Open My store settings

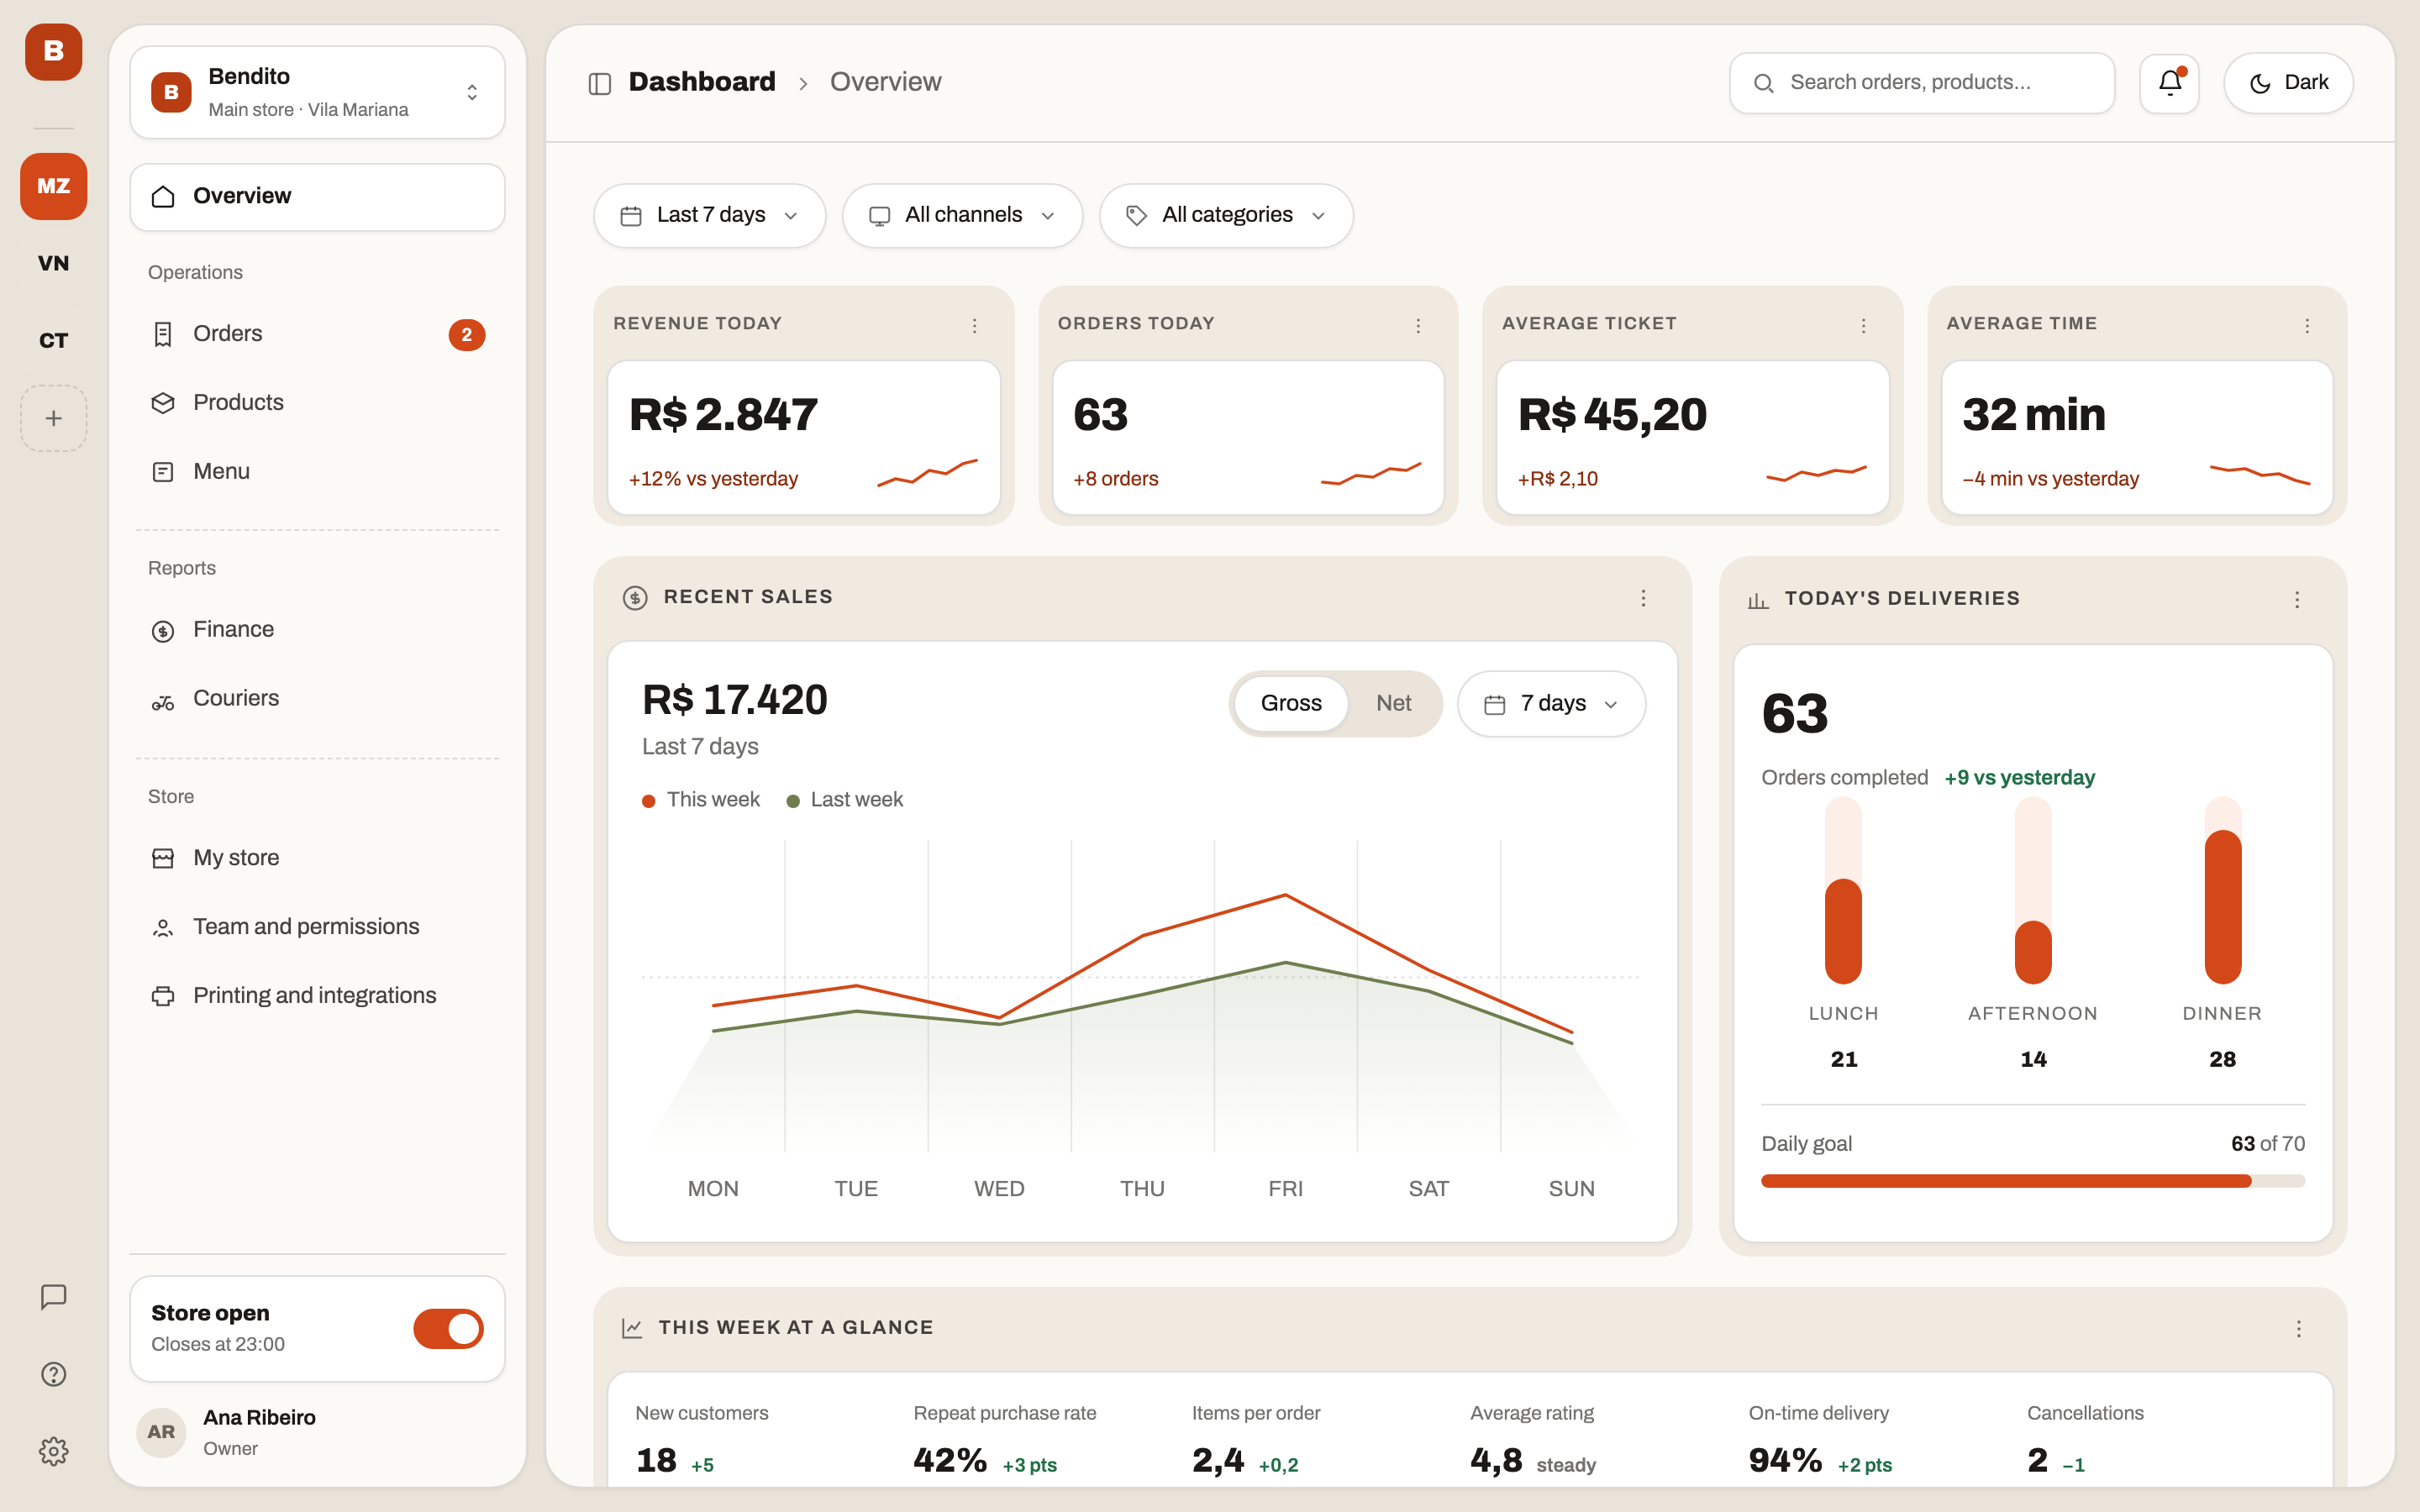(x=317, y=858)
